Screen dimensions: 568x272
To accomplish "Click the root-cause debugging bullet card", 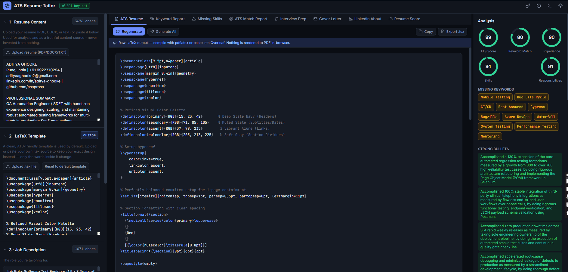I will pyautogui.click(x=520, y=262).
